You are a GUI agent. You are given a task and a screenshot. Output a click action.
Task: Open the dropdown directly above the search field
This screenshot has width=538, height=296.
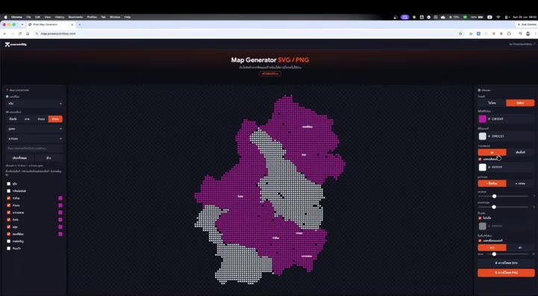pyautogui.click(x=34, y=139)
